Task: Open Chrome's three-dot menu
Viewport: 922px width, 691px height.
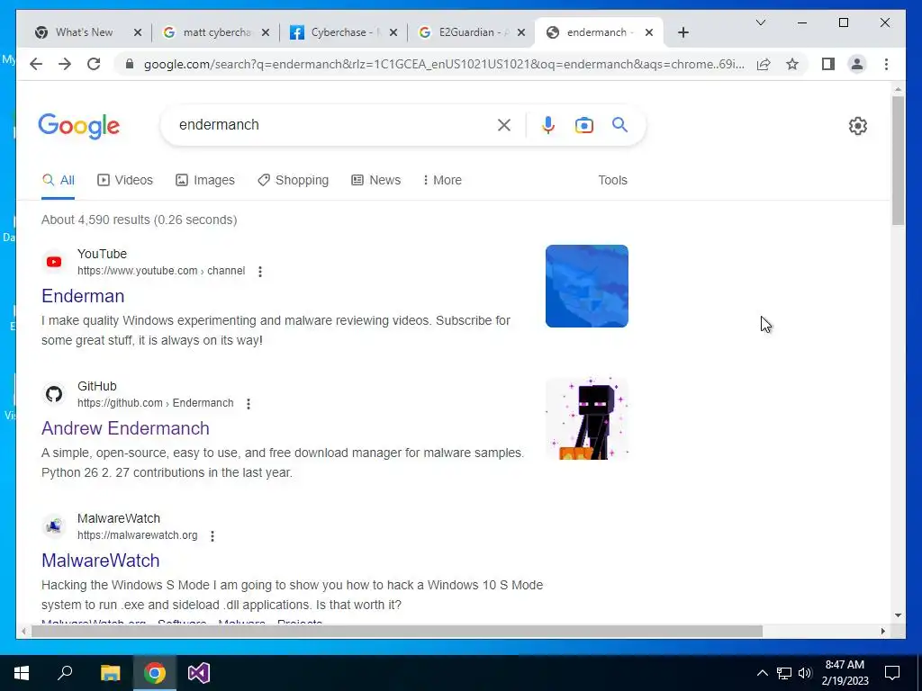Action: point(886,64)
